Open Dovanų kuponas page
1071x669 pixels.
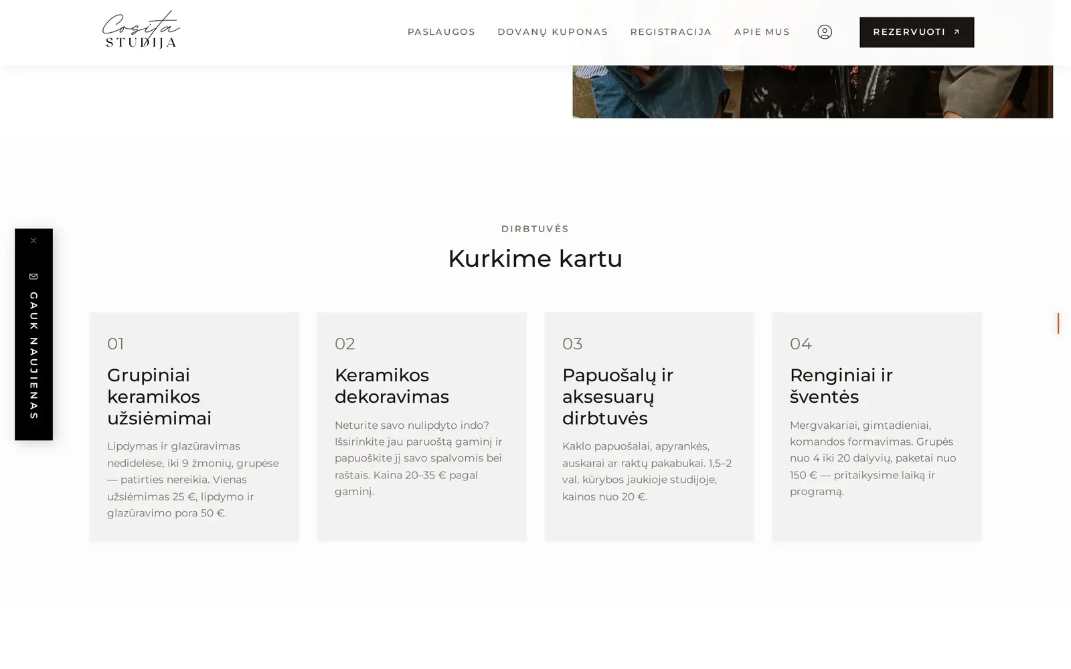(552, 32)
